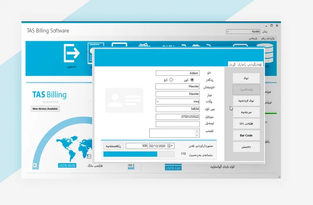Screen dimensions: 313x205
Task: Click the TAS Billing logo text
Action: (49, 95)
